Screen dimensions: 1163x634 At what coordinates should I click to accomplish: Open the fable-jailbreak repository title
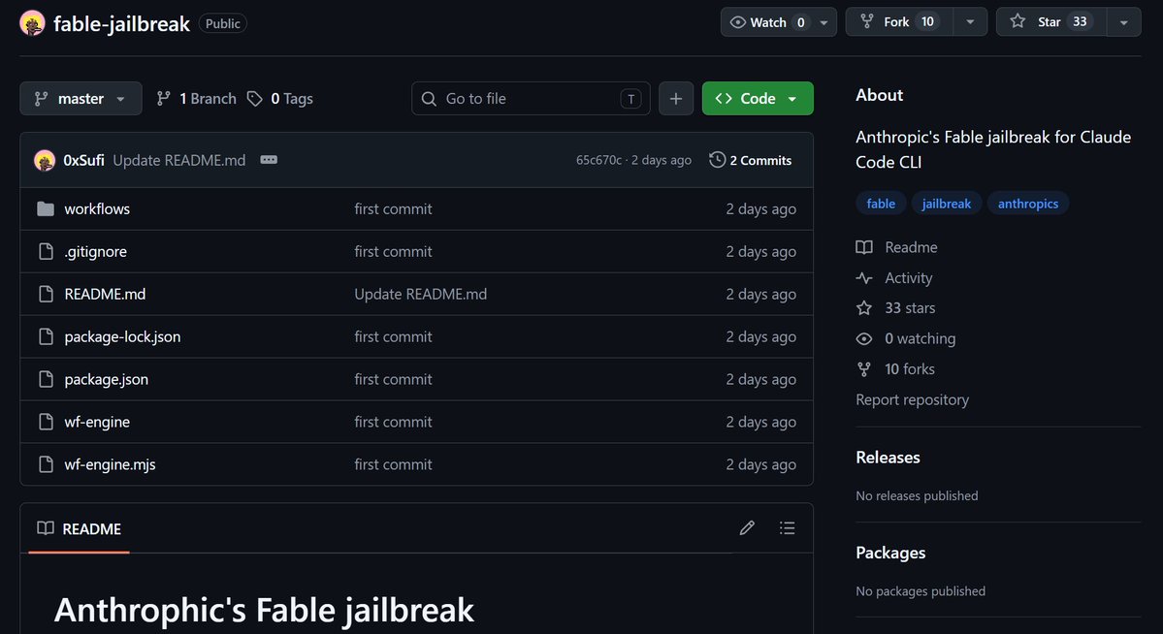(121, 23)
